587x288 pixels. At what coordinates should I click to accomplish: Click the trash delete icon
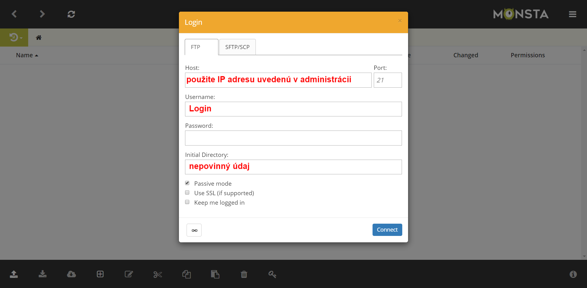(244, 274)
